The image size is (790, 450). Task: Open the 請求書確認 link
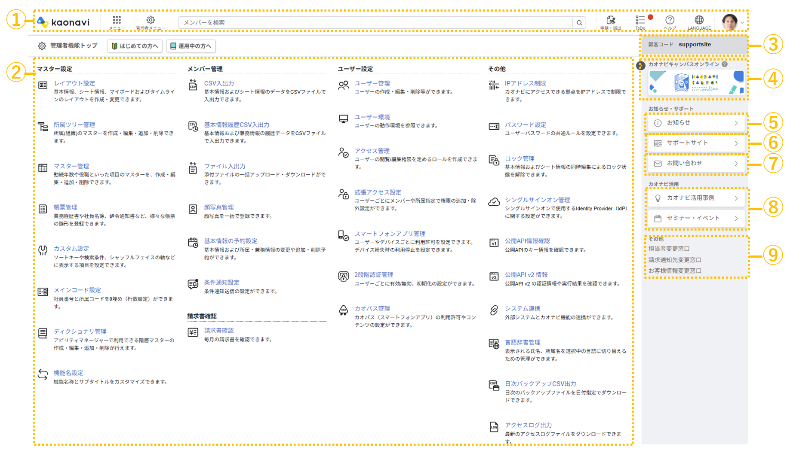(220, 330)
